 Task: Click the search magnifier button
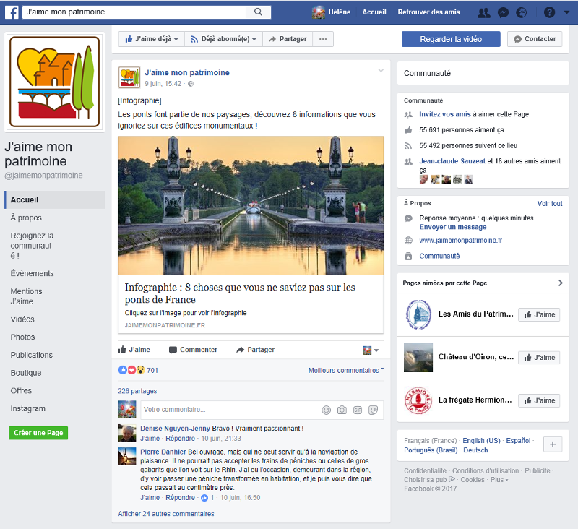point(258,12)
